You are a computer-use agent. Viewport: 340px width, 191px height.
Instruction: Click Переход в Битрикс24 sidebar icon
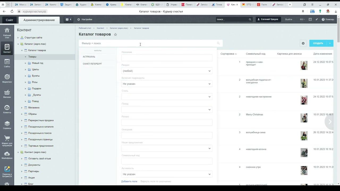[x=7, y=172]
